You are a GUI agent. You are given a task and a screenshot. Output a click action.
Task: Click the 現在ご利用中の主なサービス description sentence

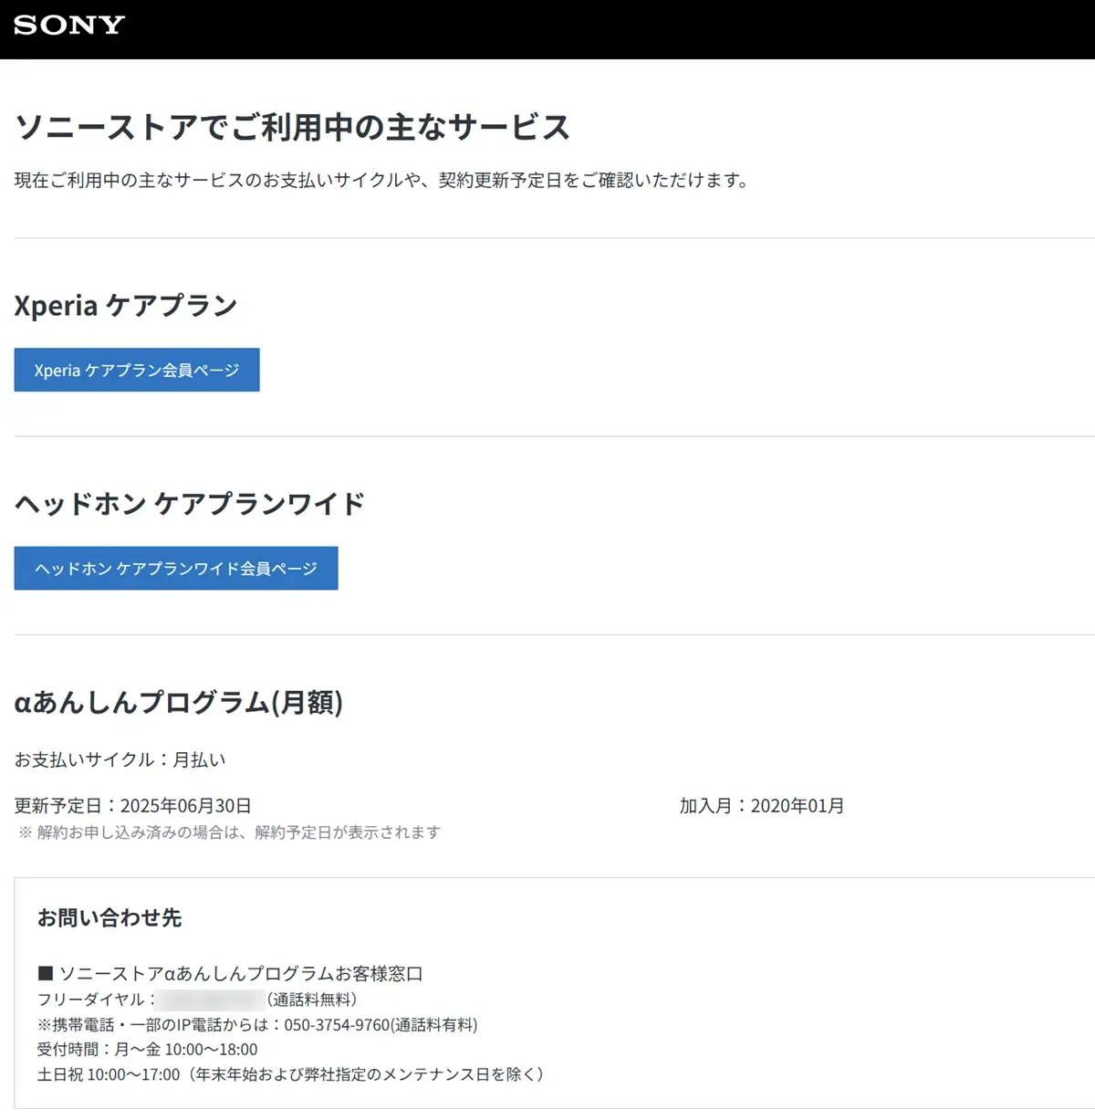(382, 181)
